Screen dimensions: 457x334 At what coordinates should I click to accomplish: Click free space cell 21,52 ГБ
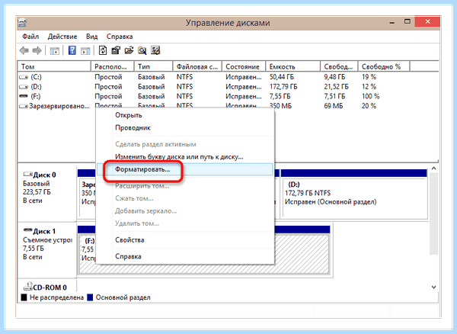click(x=336, y=87)
